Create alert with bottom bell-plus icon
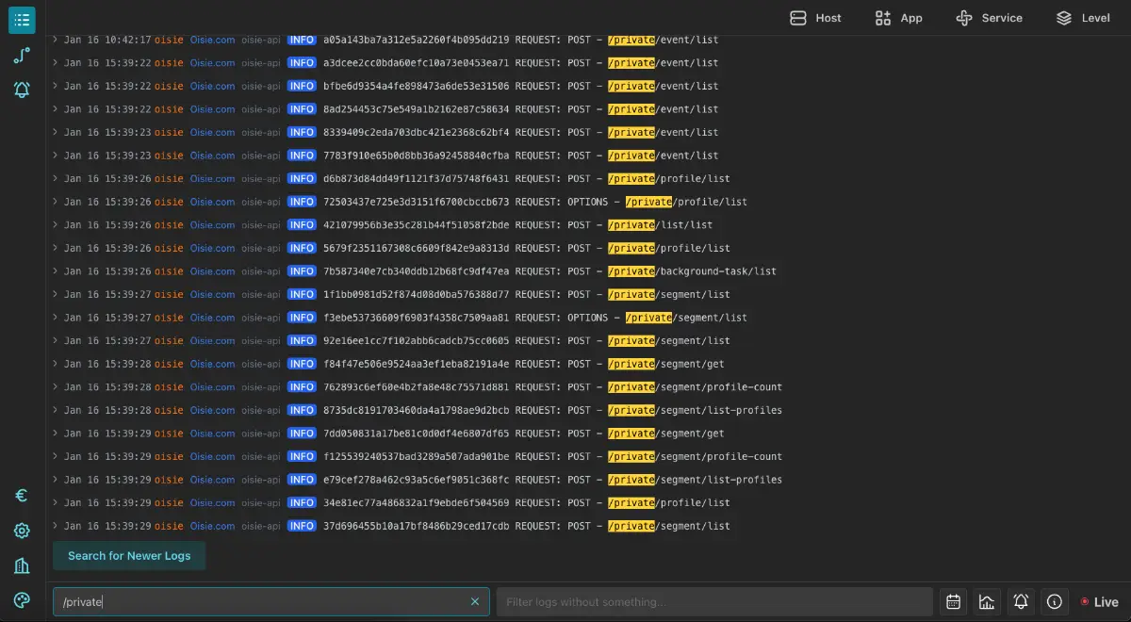 [x=1021, y=602]
